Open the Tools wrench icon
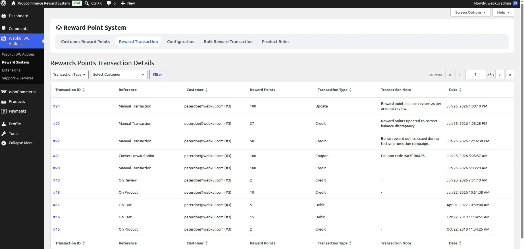524x249 pixels. [x=4, y=134]
